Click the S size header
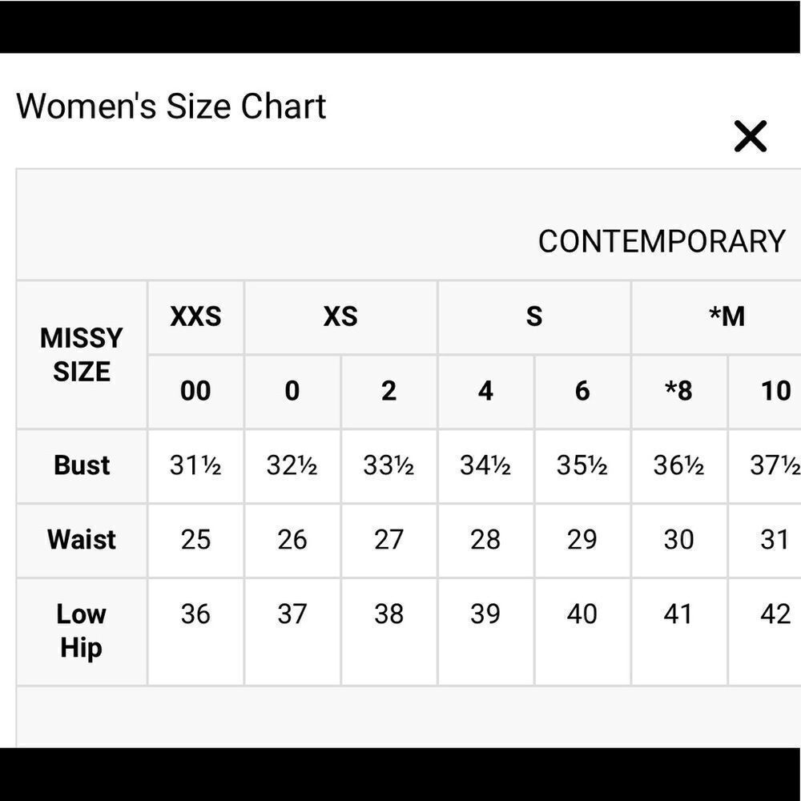The height and width of the screenshot is (801, 801). pos(534,316)
